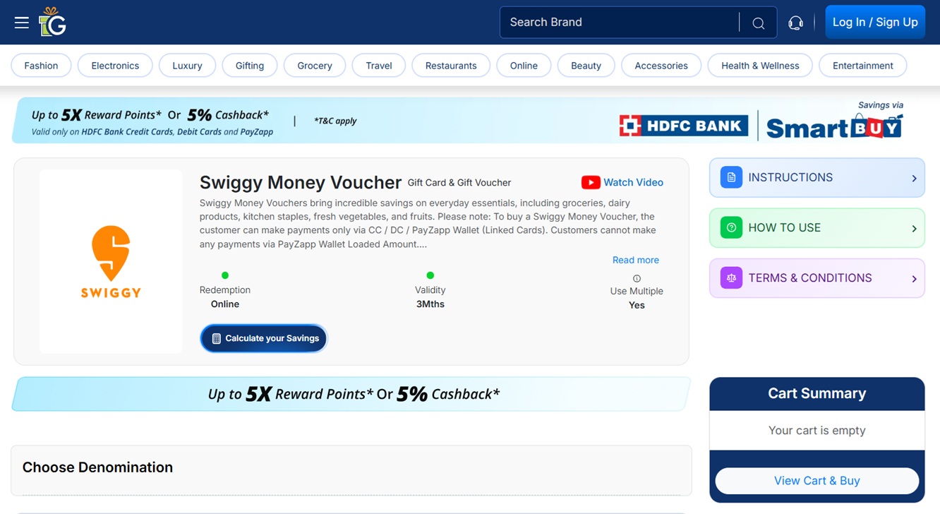Select the Entertainment category
This screenshot has height=514, width=940.
(x=862, y=66)
